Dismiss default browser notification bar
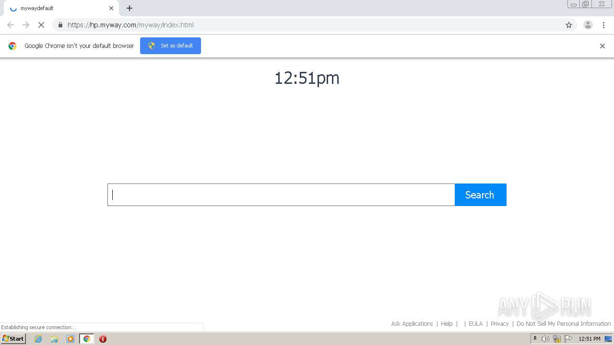 602,46
